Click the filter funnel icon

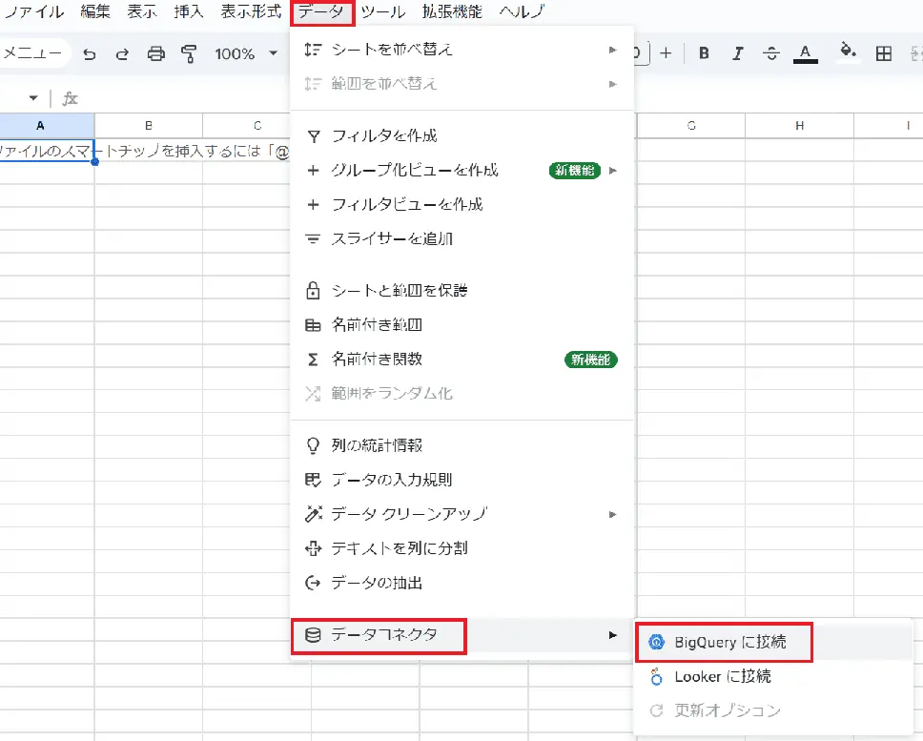(x=313, y=136)
